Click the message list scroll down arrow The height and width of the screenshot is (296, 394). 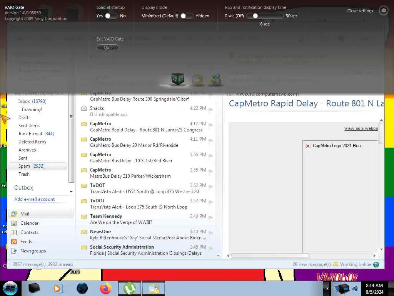point(218,255)
